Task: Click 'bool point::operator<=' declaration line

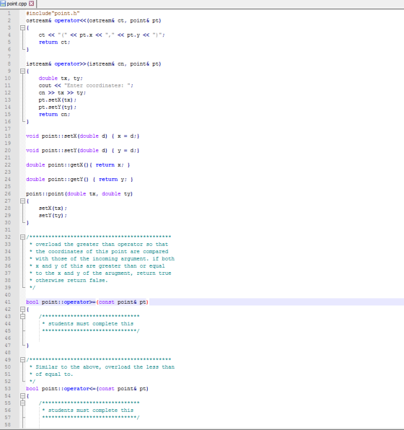Action: coord(87,389)
